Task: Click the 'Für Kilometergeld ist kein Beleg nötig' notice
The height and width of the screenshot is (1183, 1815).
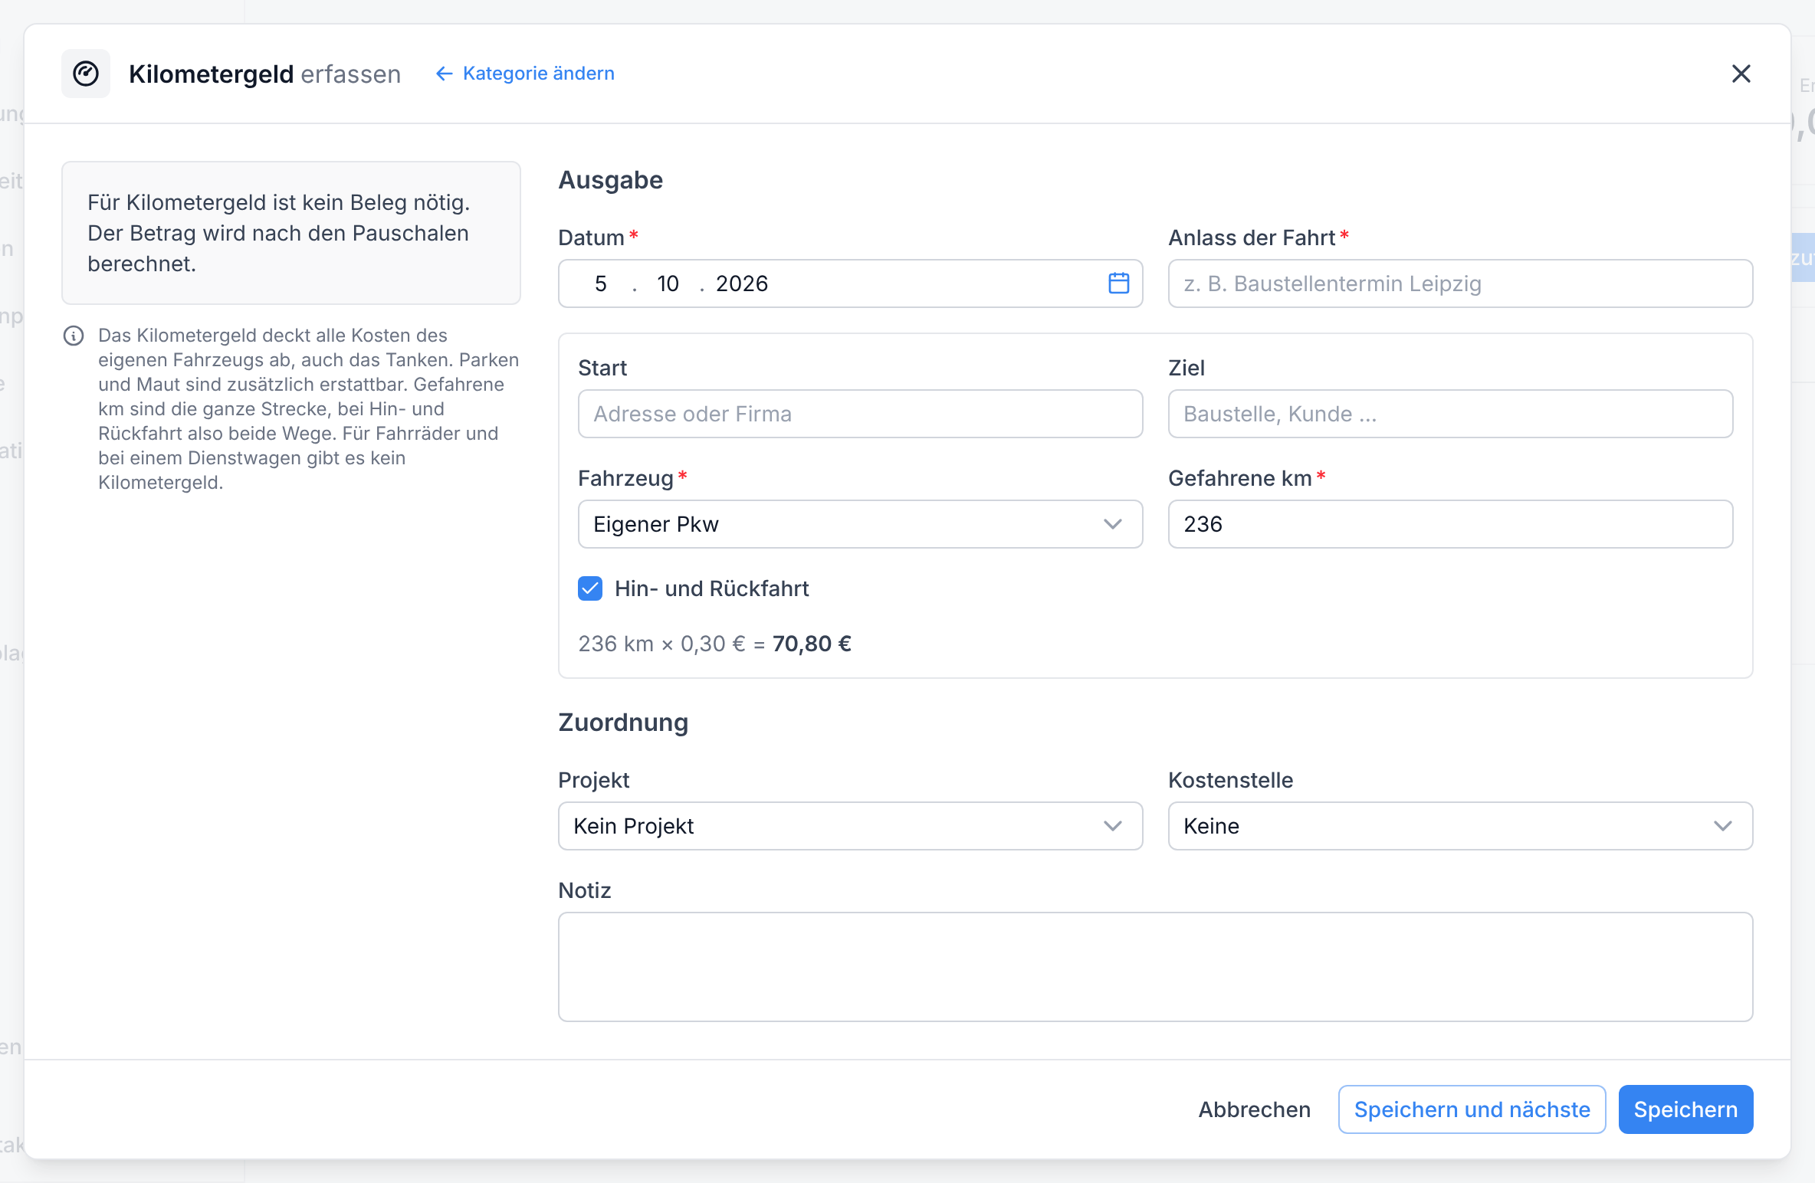Action: click(x=290, y=233)
